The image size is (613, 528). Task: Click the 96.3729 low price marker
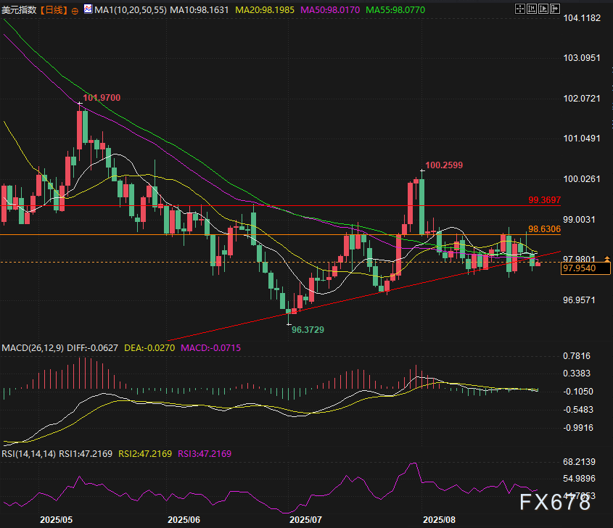click(308, 329)
